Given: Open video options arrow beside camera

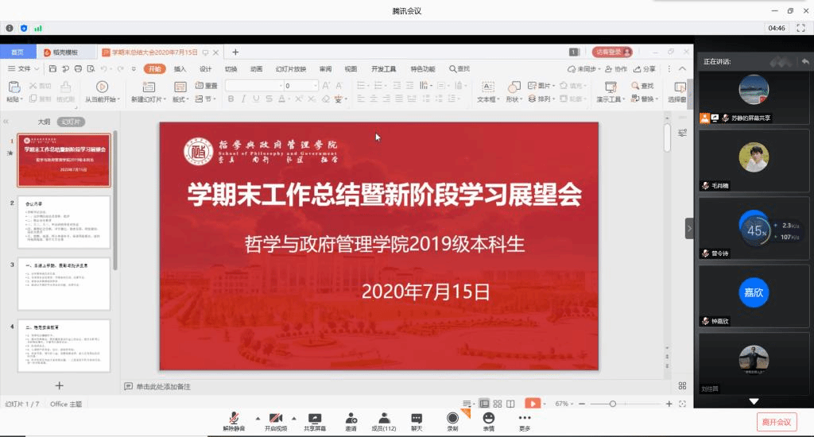Looking at the screenshot, I should click(x=294, y=418).
